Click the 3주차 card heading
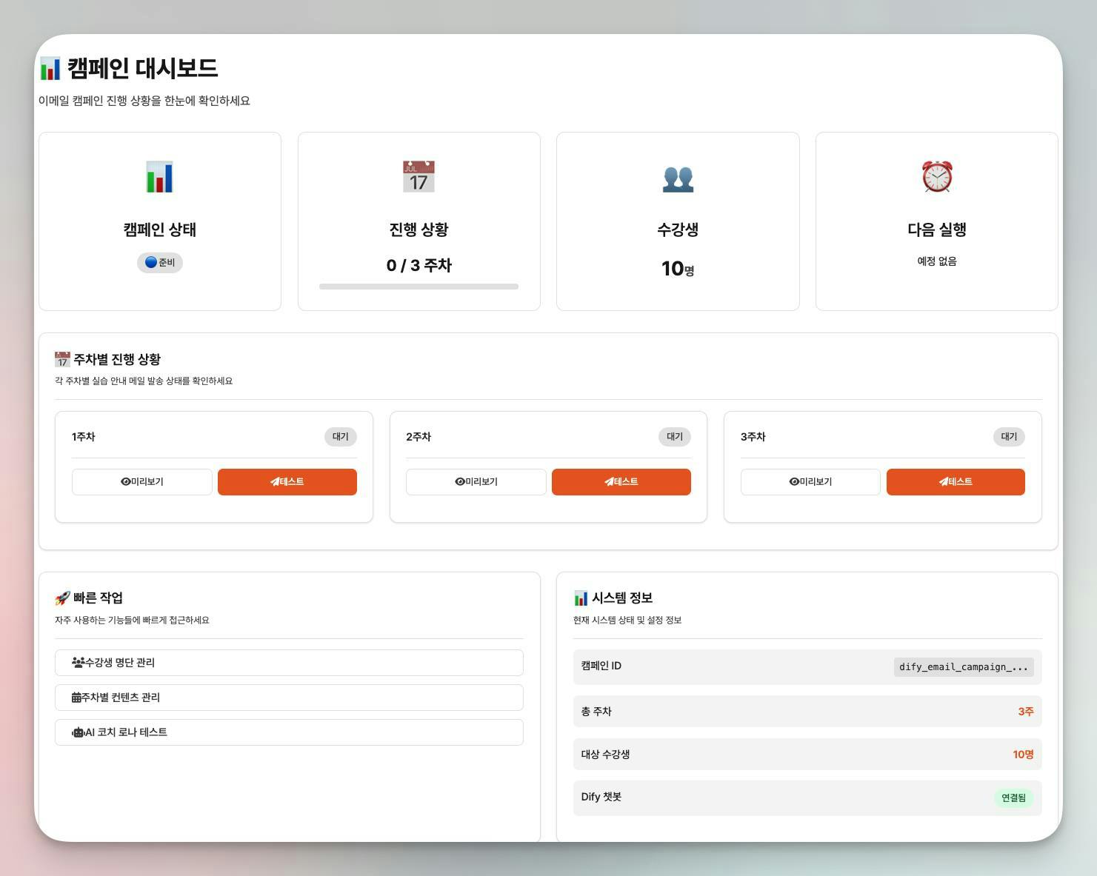This screenshot has width=1097, height=876. click(753, 437)
